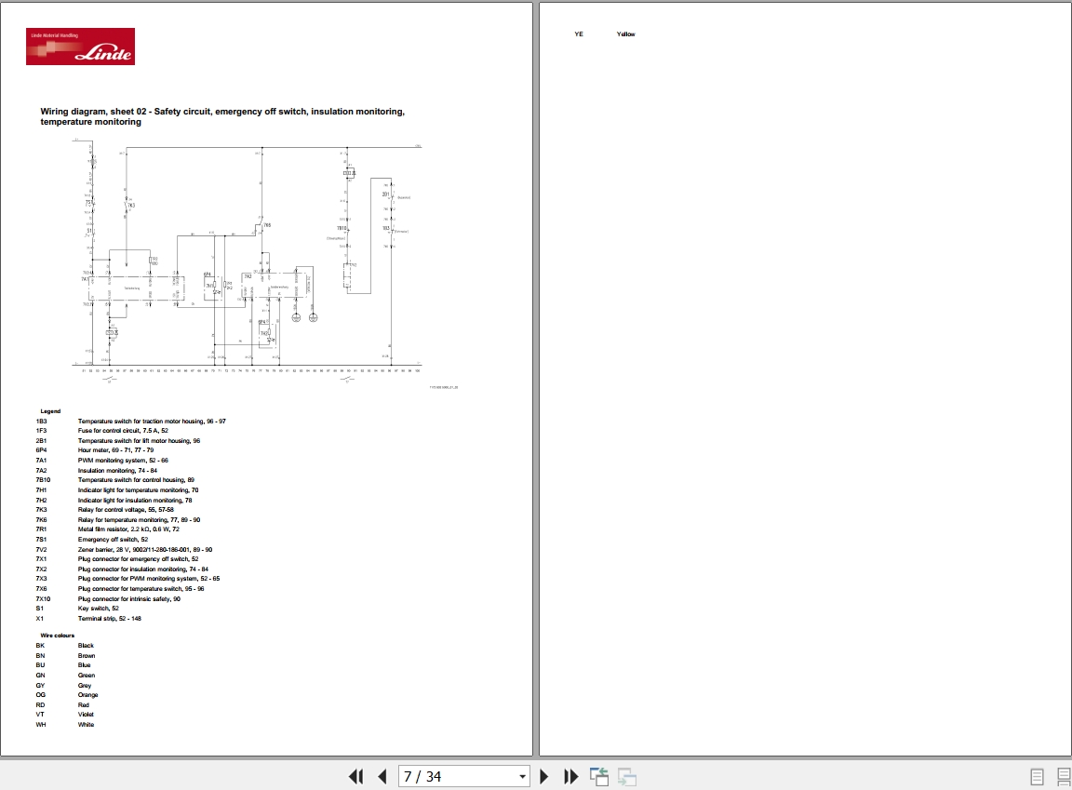Click the wiring diagram sheet 02 heading
Image resolution: width=1072 pixels, height=790 pixels.
[222, 116]
